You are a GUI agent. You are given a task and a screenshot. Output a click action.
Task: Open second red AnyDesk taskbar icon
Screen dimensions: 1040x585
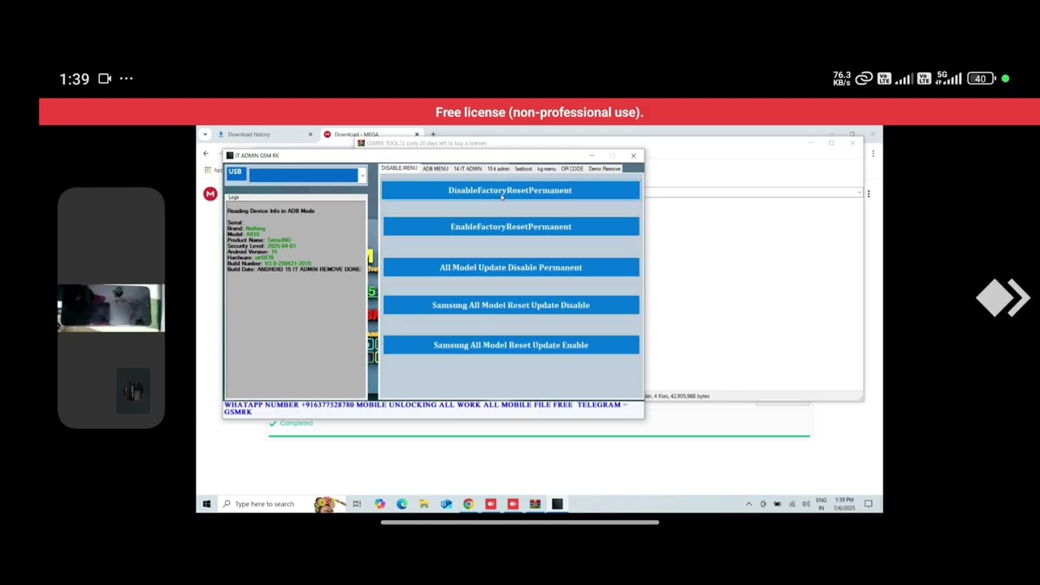(x=513, y=504)
